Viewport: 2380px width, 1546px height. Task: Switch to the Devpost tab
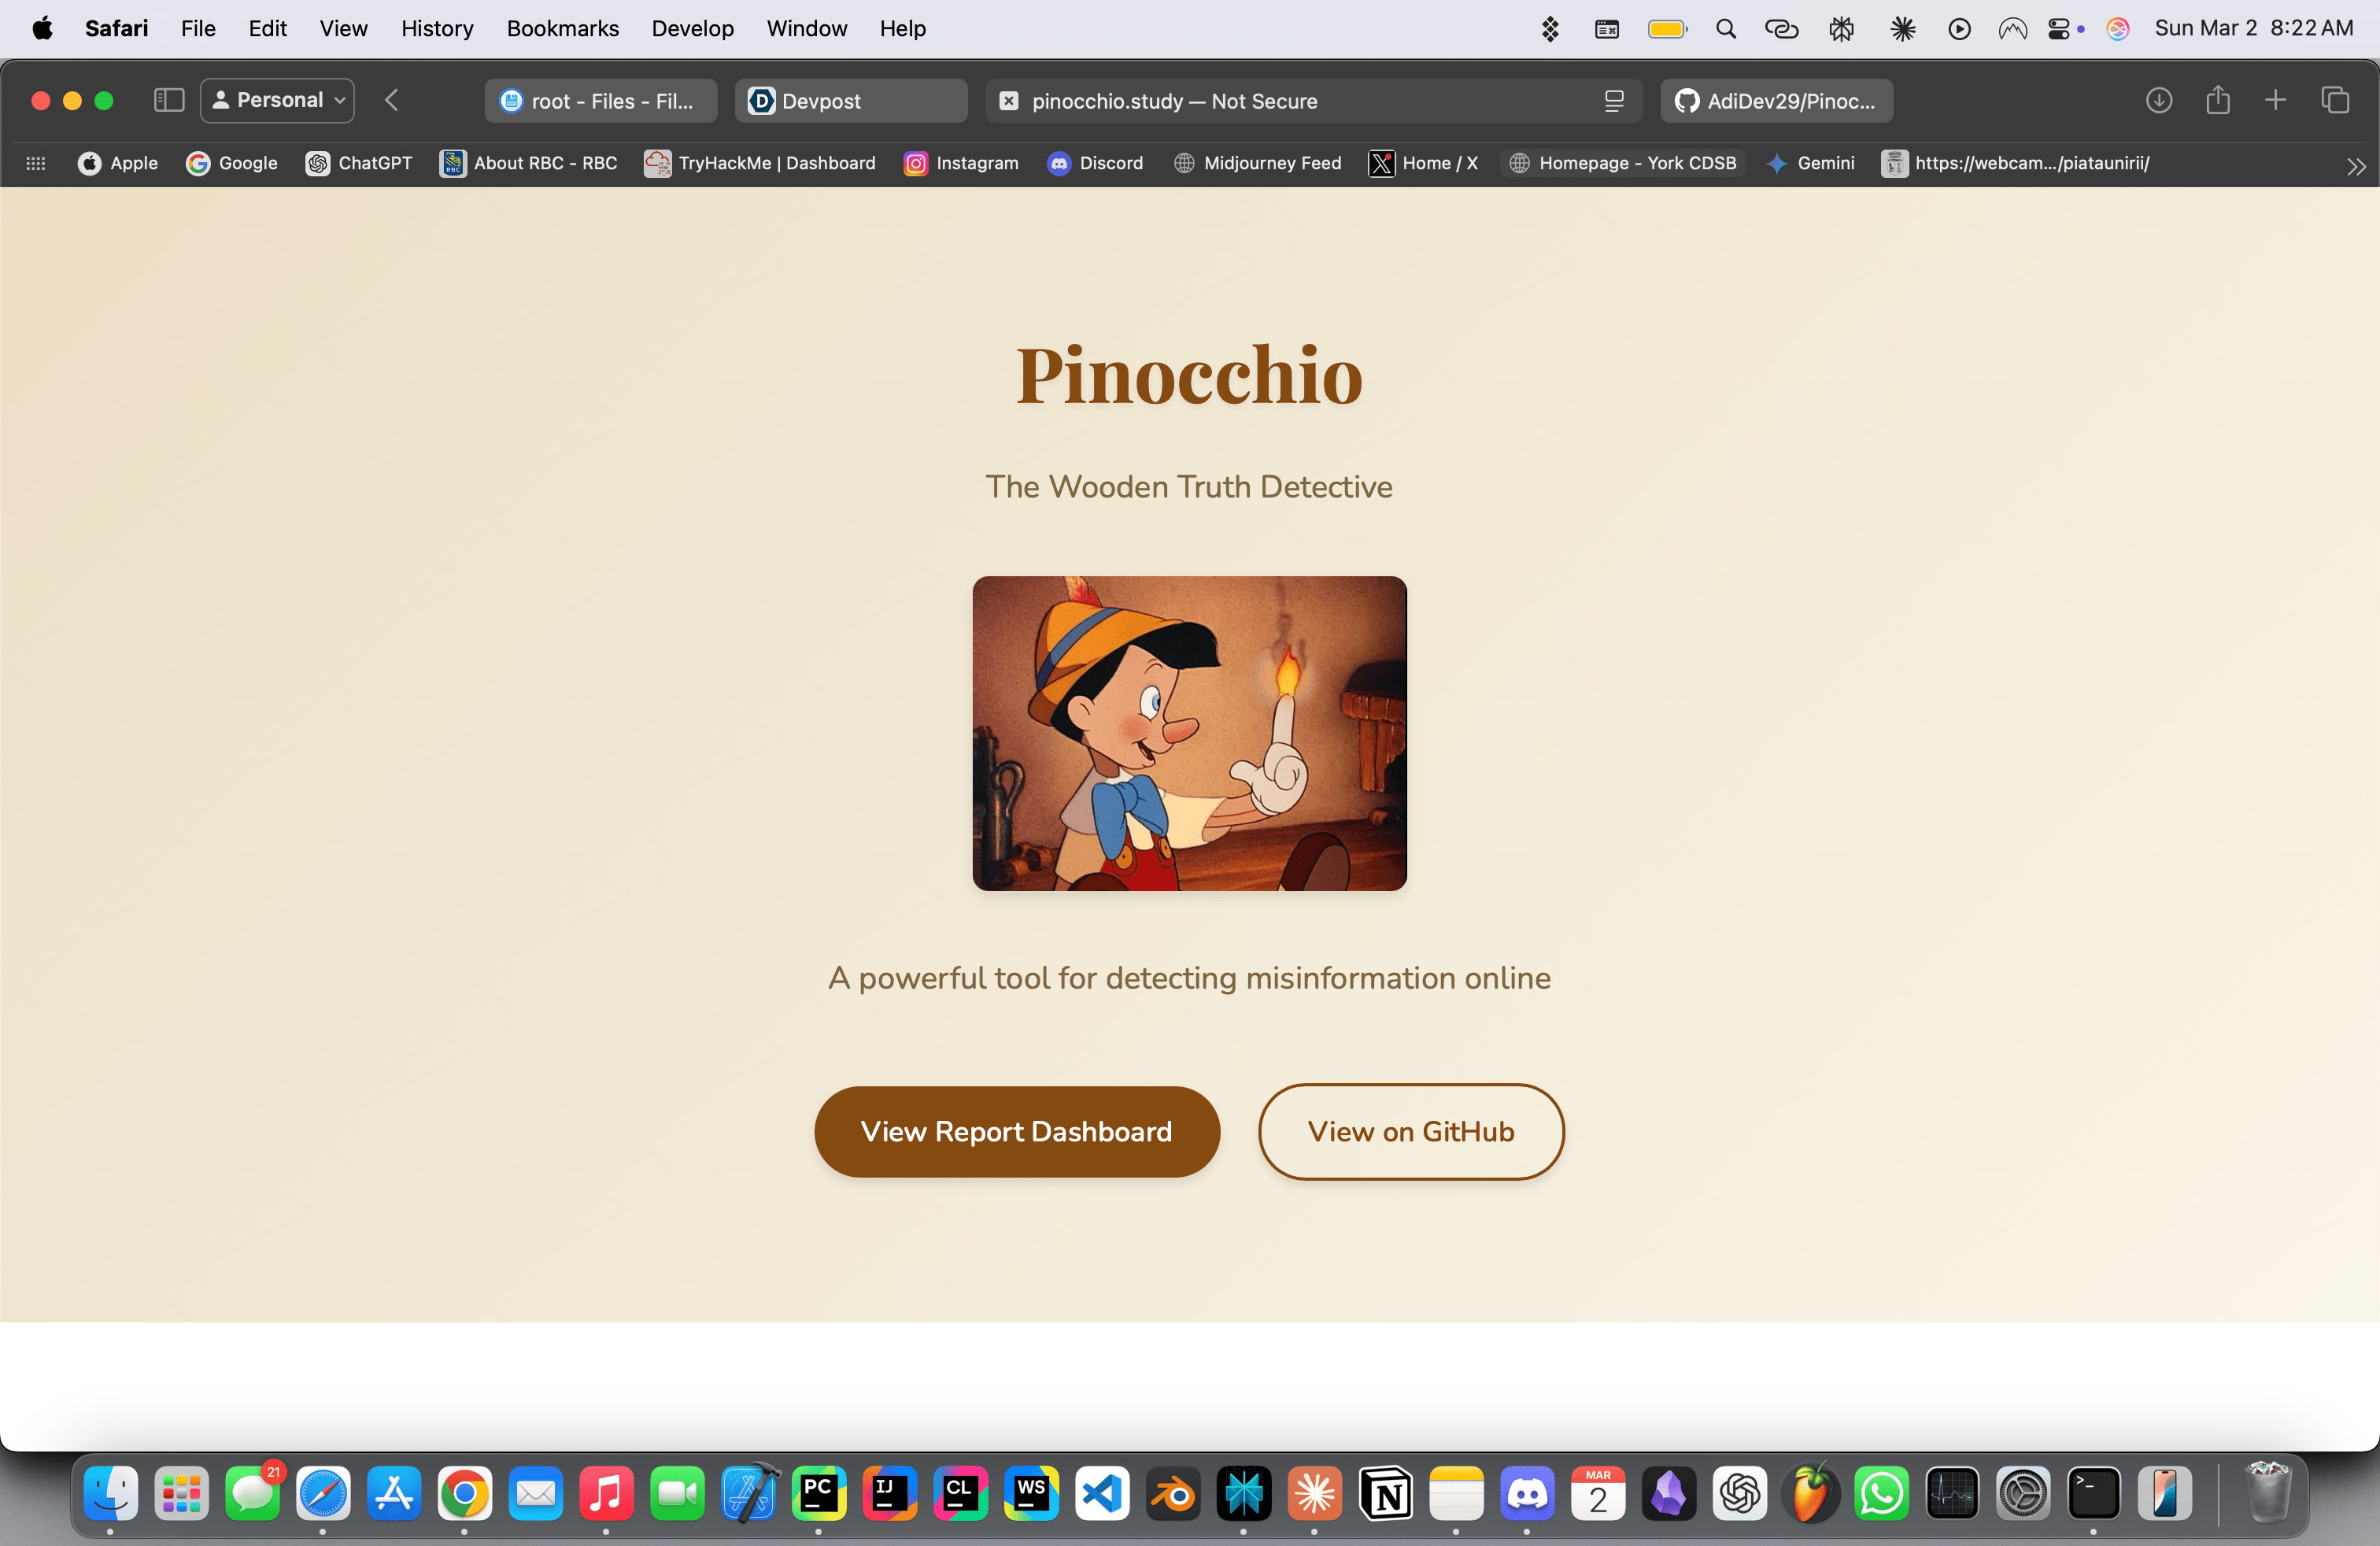(850, 101)
